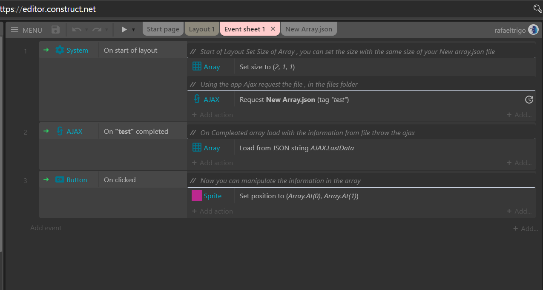
Task: Switch to the Start page tab
Action: (163, 29)
